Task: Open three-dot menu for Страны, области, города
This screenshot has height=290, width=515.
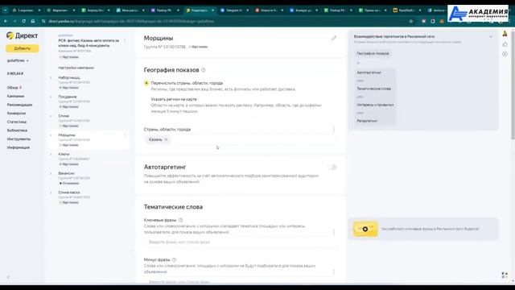Action: coord(334,129)
